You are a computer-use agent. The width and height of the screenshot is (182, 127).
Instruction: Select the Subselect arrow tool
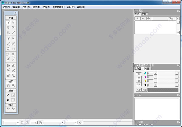[x=13, y=22]
